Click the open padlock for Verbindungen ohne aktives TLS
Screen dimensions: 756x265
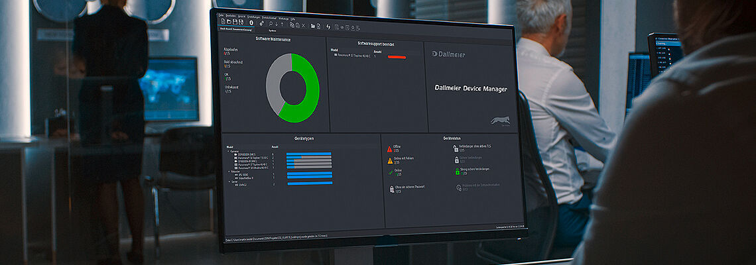(x=456, y=148)
